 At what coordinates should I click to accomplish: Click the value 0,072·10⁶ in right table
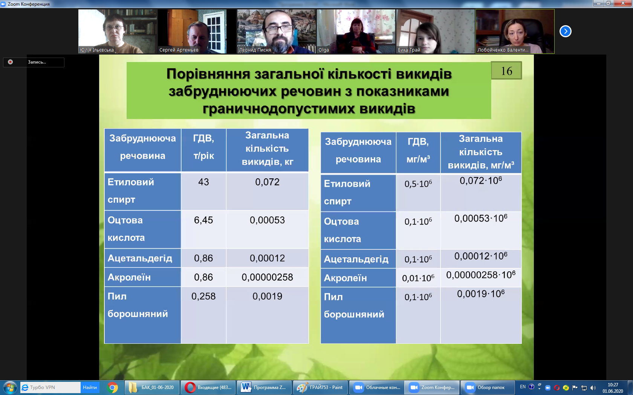[x=481, y=181]
